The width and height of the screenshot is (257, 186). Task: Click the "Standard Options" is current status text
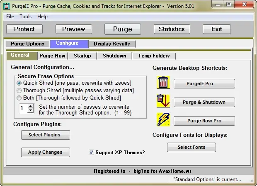pos(207,179)
